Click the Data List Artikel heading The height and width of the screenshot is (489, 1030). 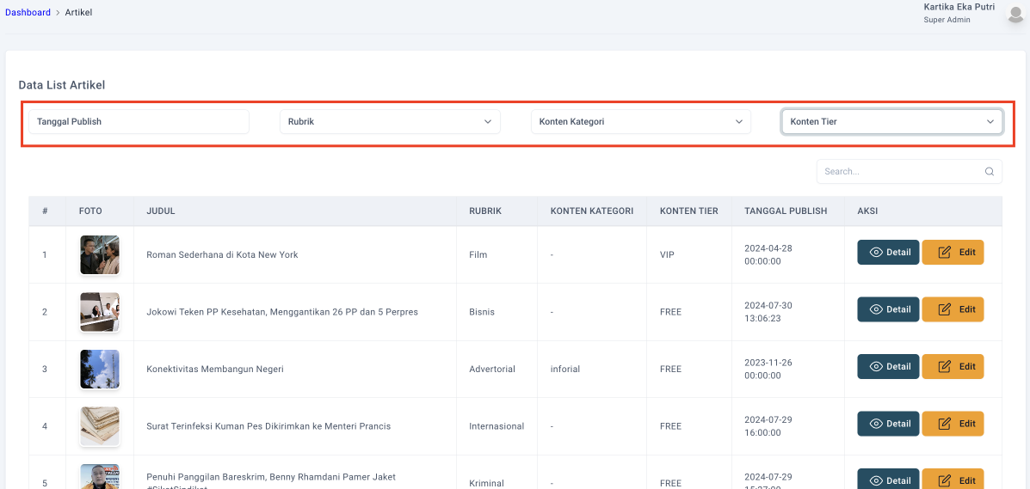pyautogui.click(x=62, y=85)
